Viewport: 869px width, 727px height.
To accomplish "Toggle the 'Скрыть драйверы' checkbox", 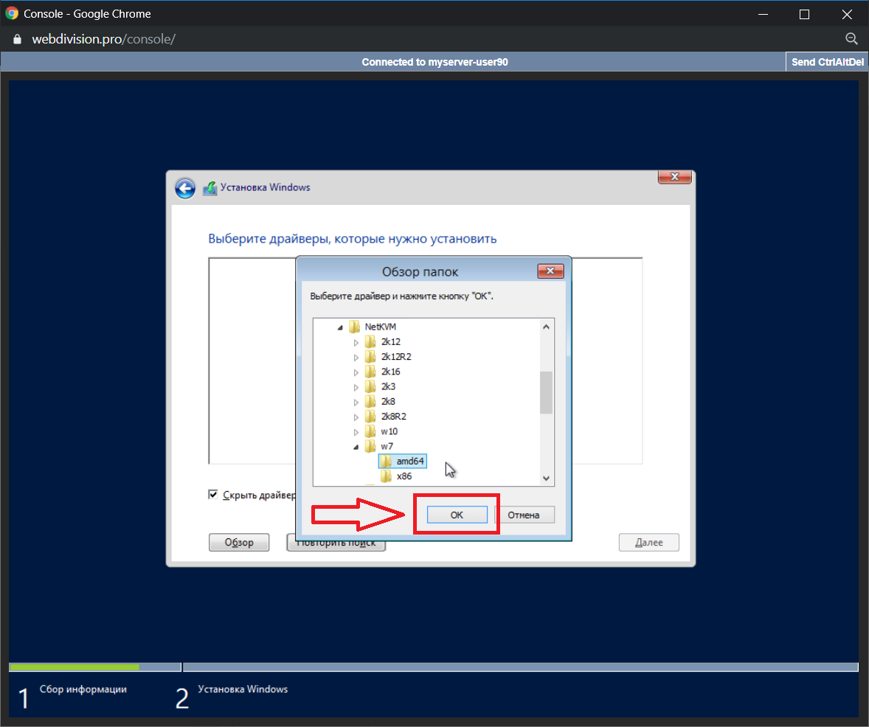I will (214, 495).
